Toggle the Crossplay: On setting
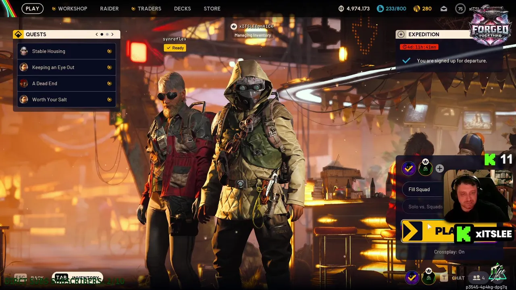This screenshot has height=290, width=516. pos(449,252)
